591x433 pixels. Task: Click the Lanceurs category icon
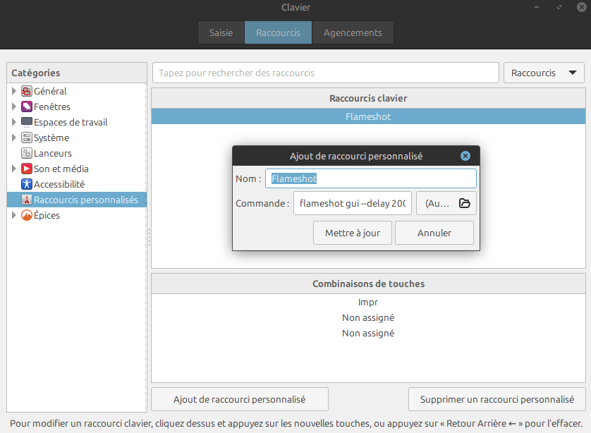(27, 153)
